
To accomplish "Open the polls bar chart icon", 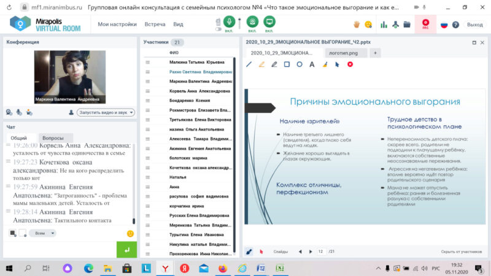I will point(384,25).
